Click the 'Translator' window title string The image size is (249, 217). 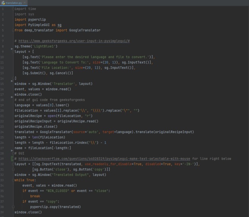[x=63, y=84]
